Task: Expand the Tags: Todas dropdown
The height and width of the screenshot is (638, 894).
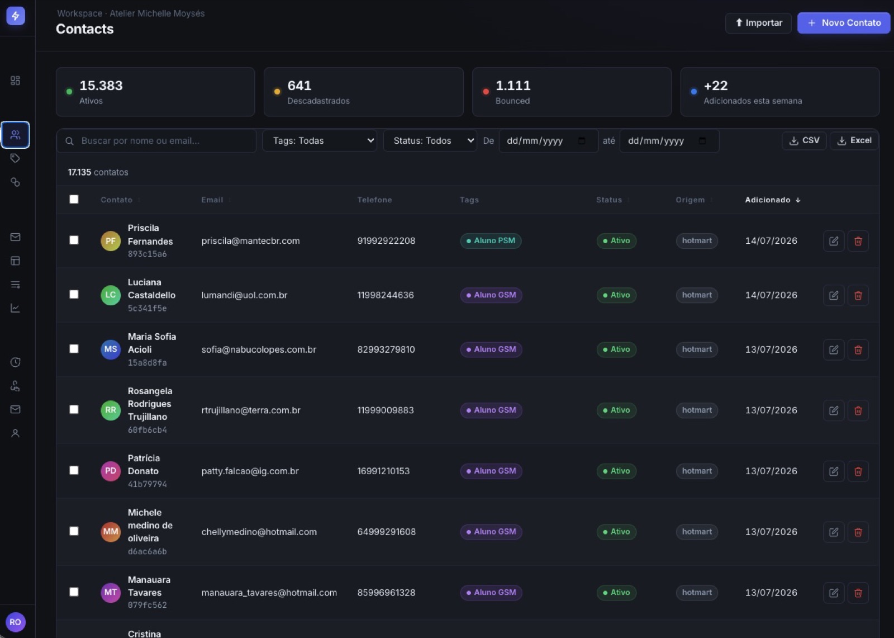Action: tap(320, 141)
